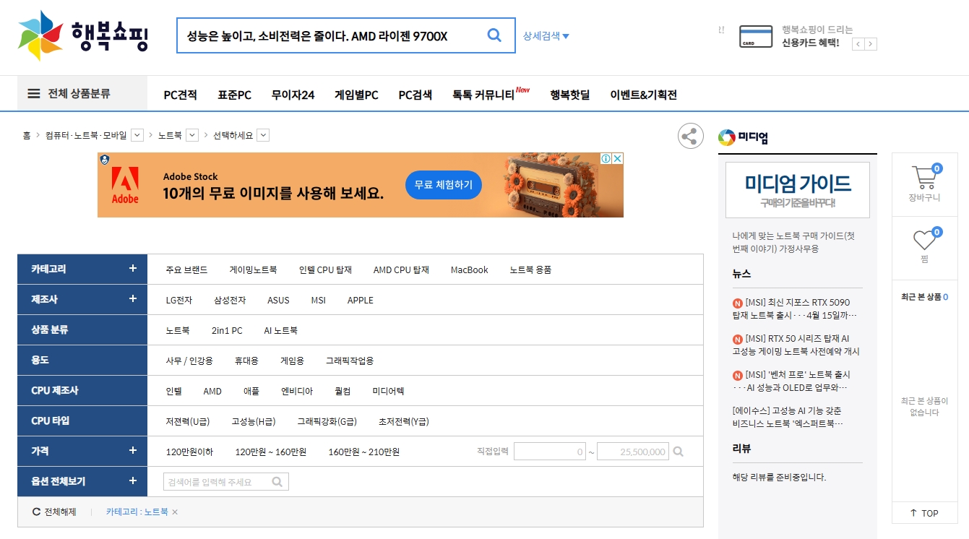Click the magnifier icon beside 직접입력 price fields
The image size is (969, 539).
pyautogui.click(x=678, y=451)
